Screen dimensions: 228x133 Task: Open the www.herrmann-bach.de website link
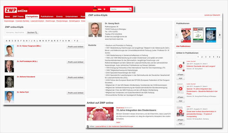pos(114,39)
